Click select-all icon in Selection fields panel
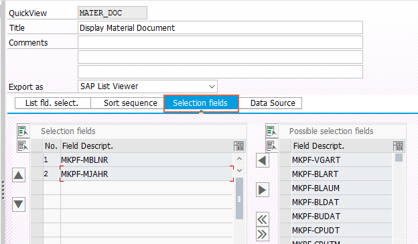 (23, 131)
